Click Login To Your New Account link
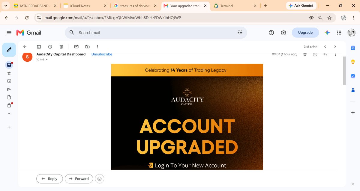 pyautogui.click(x=187, y=165)
